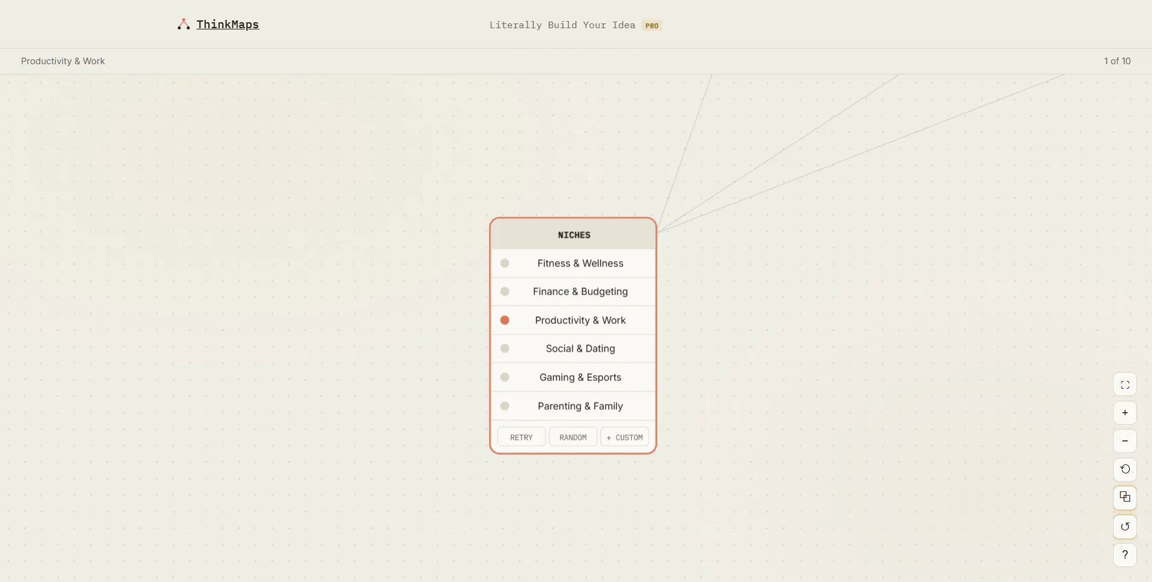The height and width of the screenshot is (582, 1152).
Task: Select the Finance & Budgeting radio dot
Action: click(505, 291)
